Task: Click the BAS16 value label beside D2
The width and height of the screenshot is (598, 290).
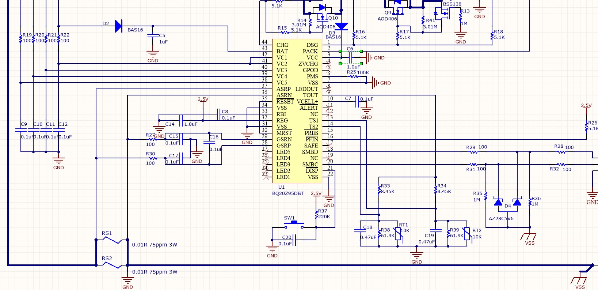Action: 135,30
